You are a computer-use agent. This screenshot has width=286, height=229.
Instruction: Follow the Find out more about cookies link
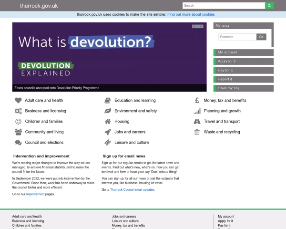191,14
